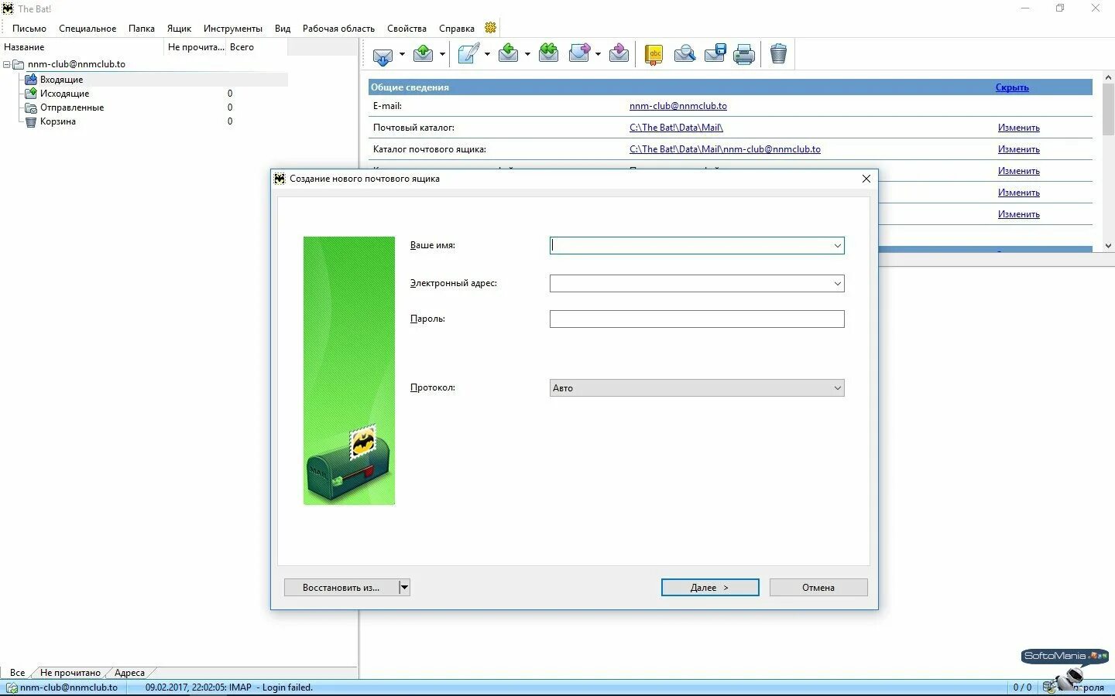Click the Get new mail toolbar icon
The image size is (1115, 696).
(x=383, y=54)
